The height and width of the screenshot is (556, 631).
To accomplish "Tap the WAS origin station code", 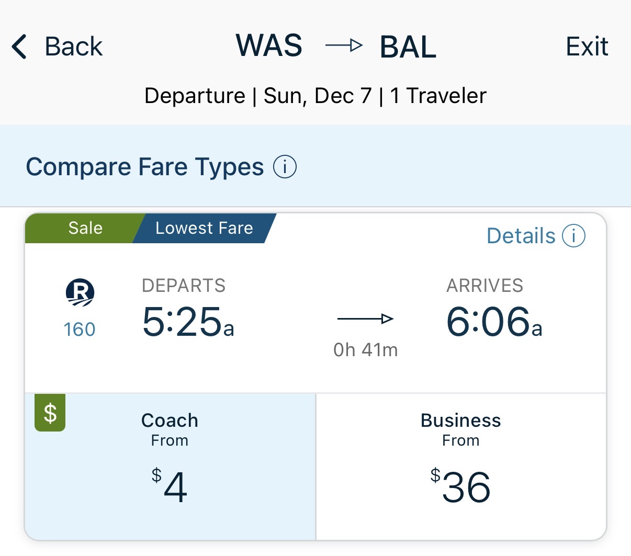I will point(269,46).
